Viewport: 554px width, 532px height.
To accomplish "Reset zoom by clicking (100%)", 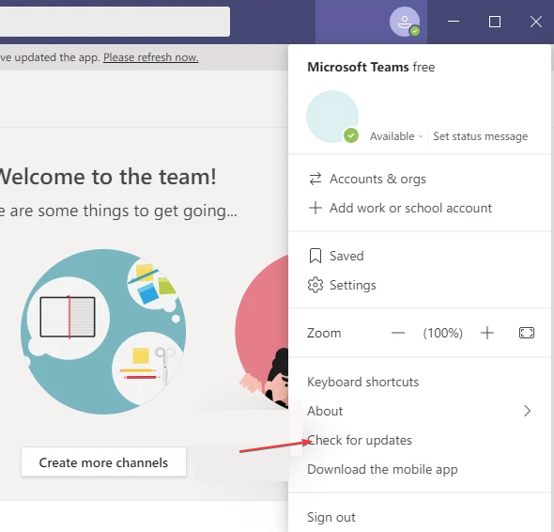I will (x=442, y=333).
